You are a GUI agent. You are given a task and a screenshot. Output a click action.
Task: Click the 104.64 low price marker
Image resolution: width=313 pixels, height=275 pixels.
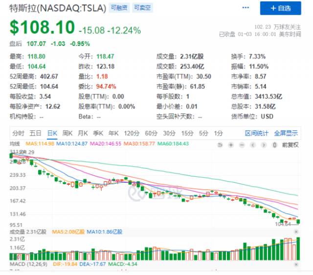283,224
